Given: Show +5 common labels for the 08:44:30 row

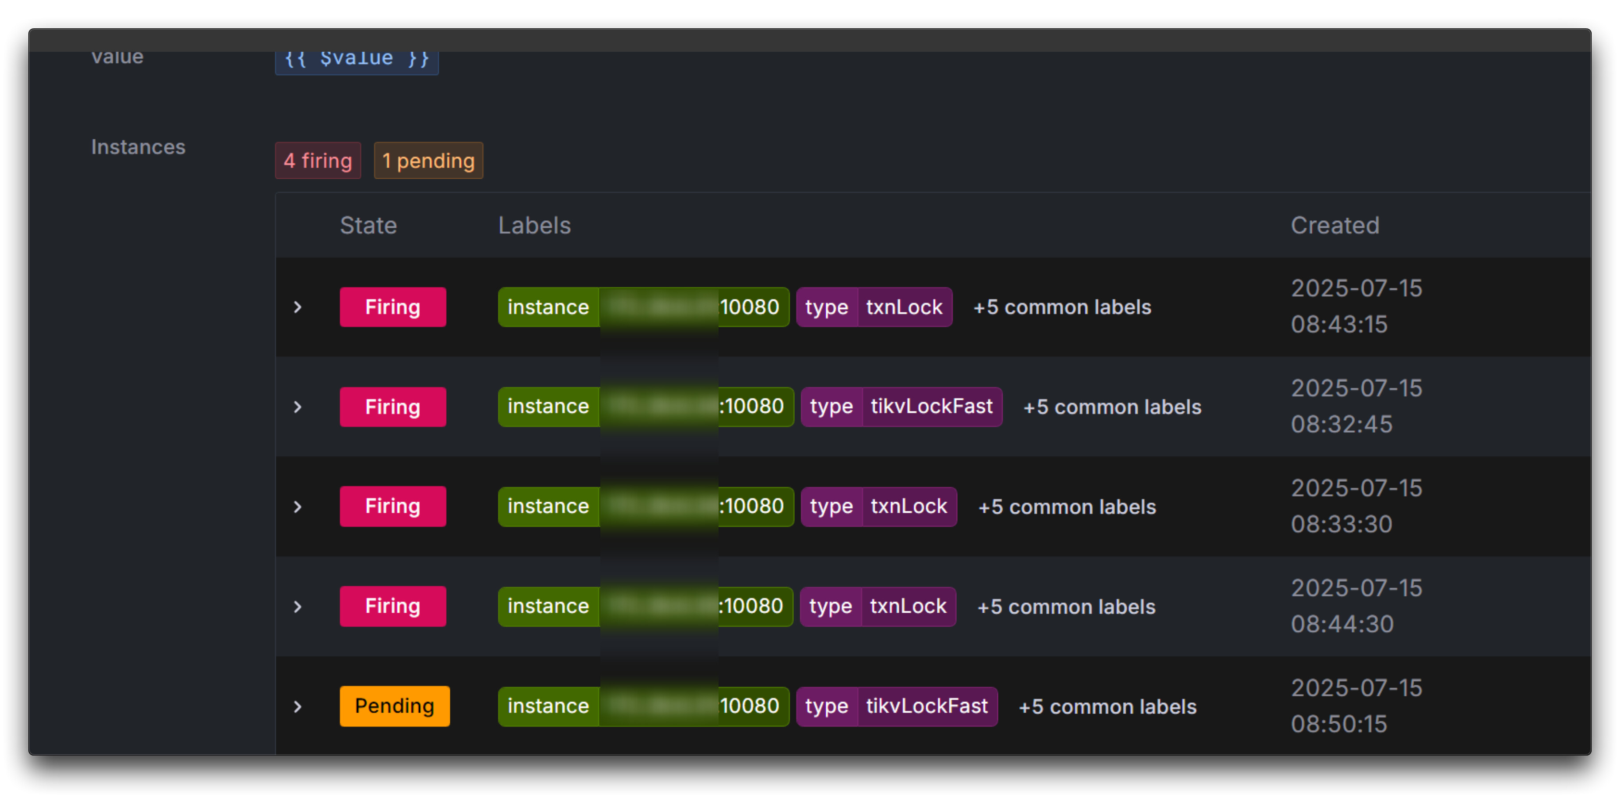Looking at the screenshot, I should pyautogui.click(x=1066, y=607).
